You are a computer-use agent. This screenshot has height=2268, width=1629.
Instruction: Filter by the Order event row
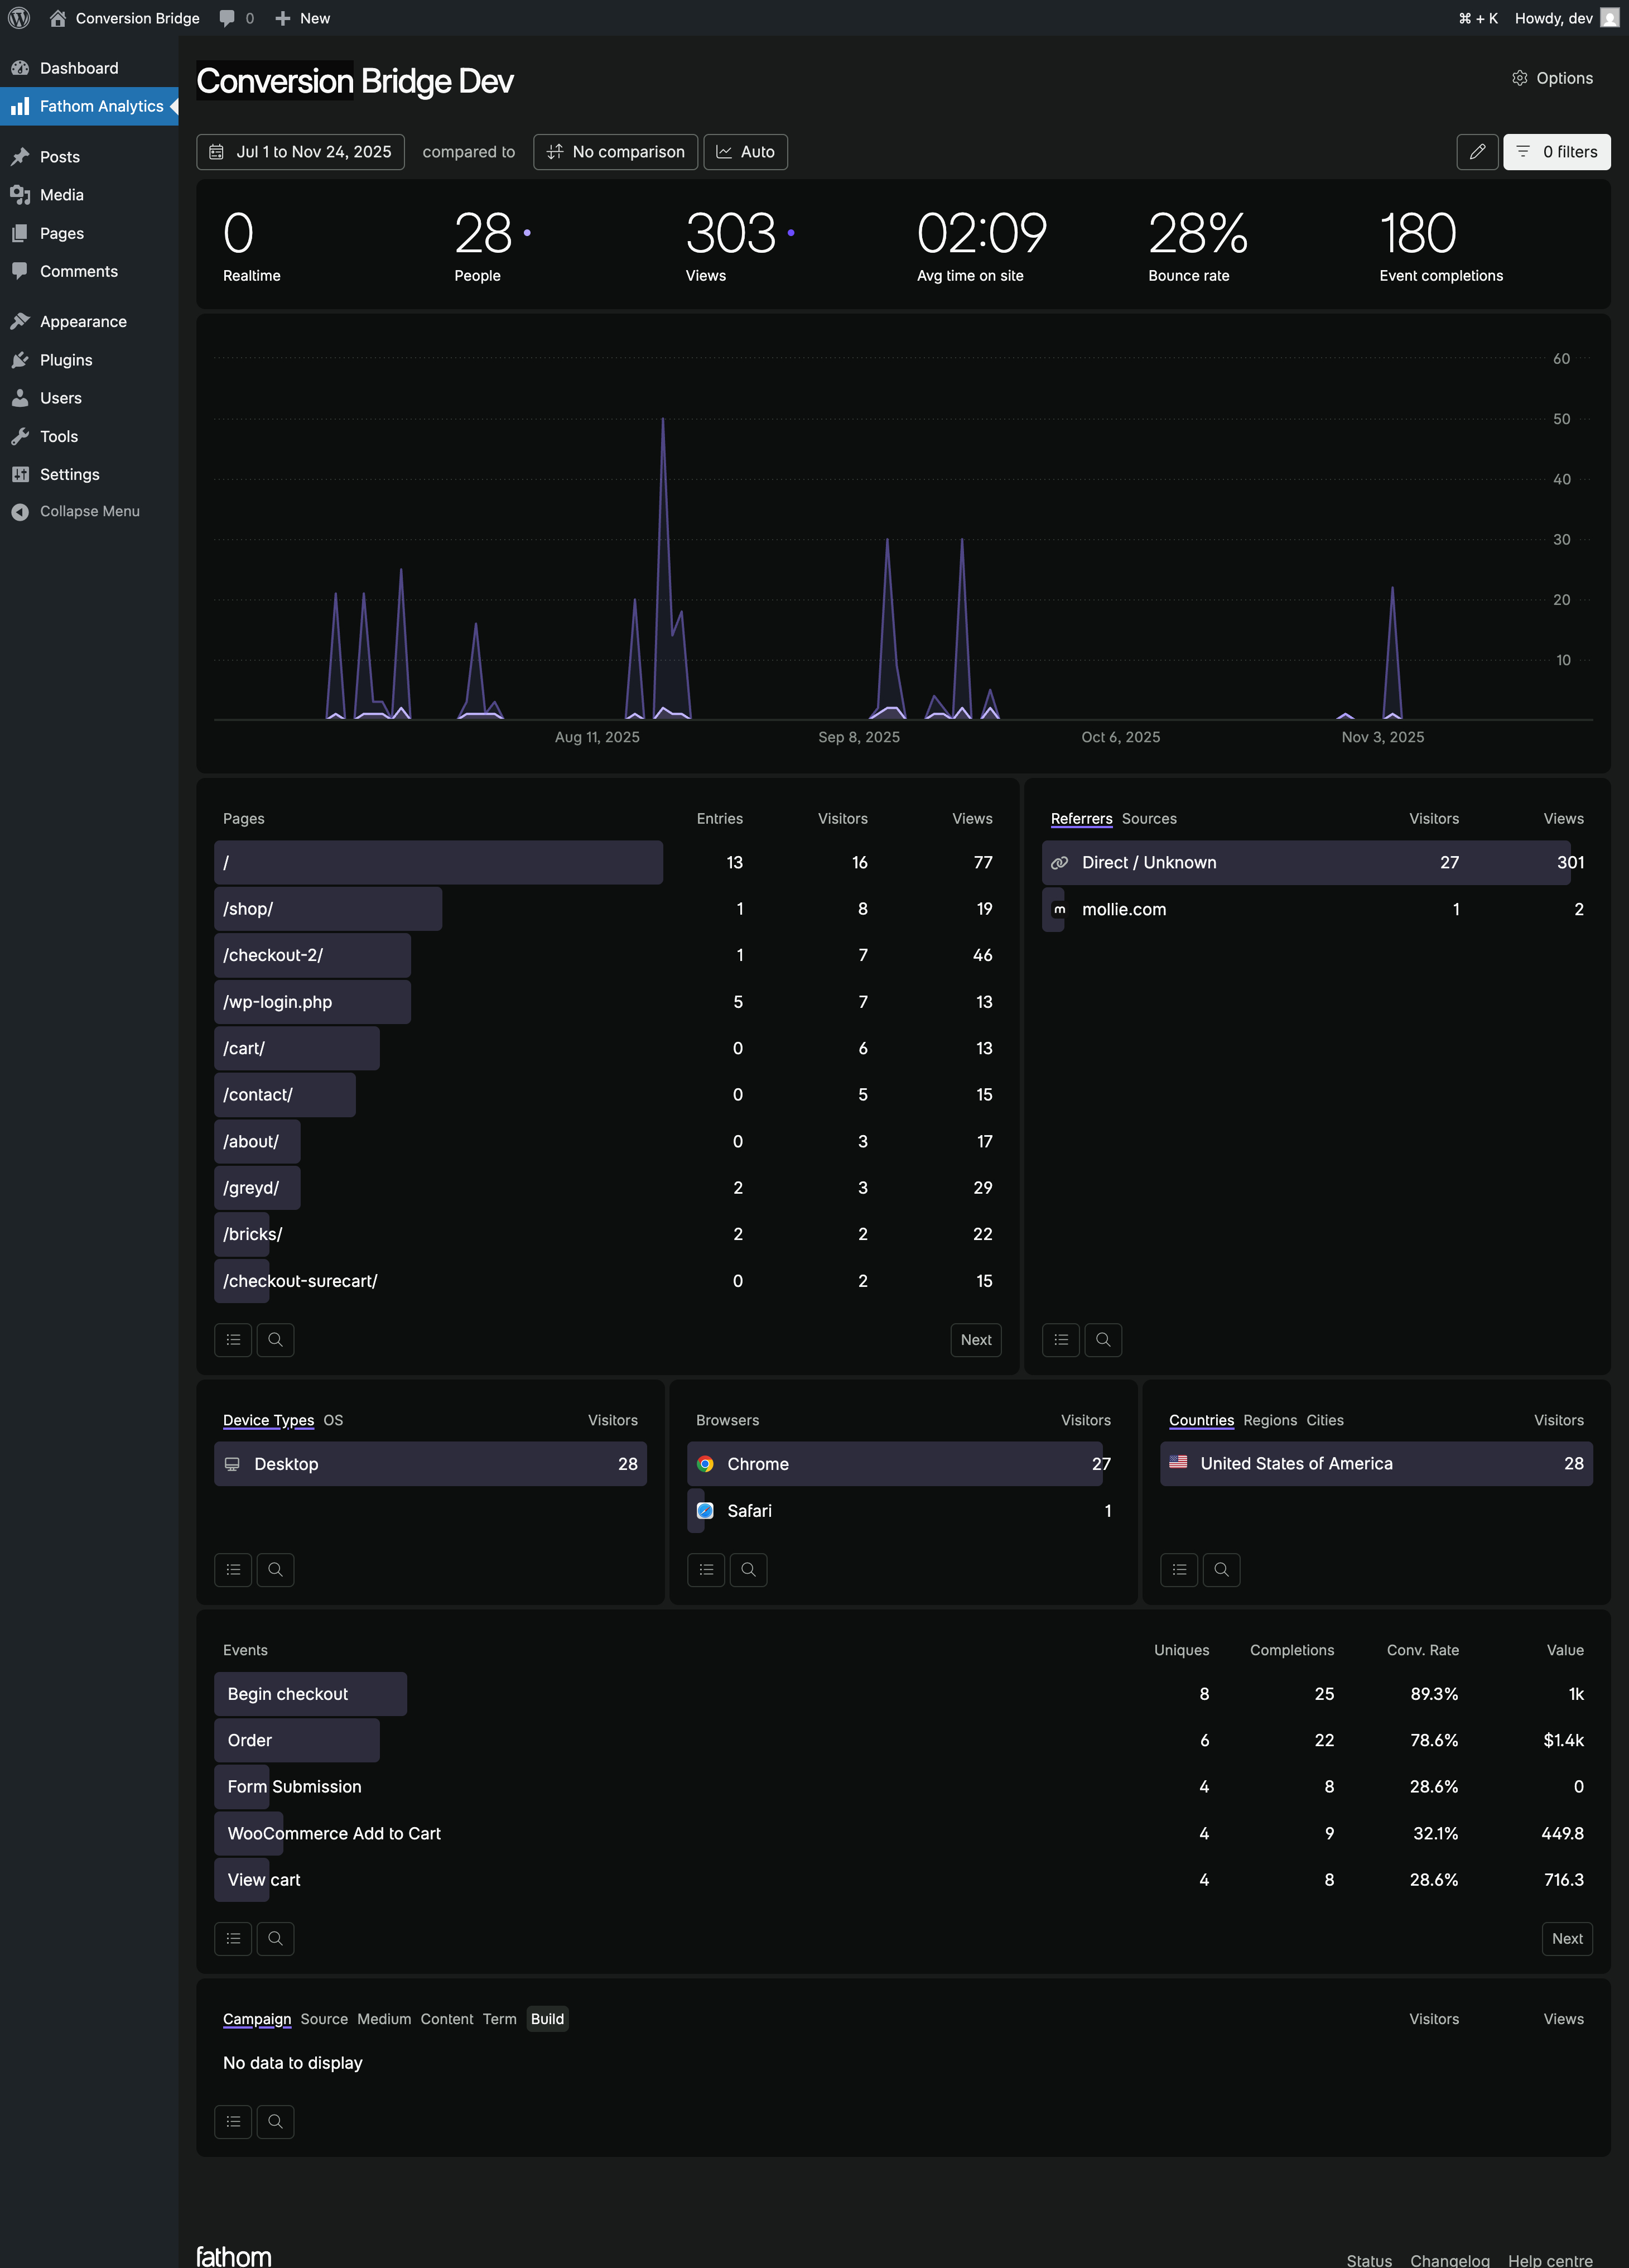pyautogui.click(x=903, y=1741)
